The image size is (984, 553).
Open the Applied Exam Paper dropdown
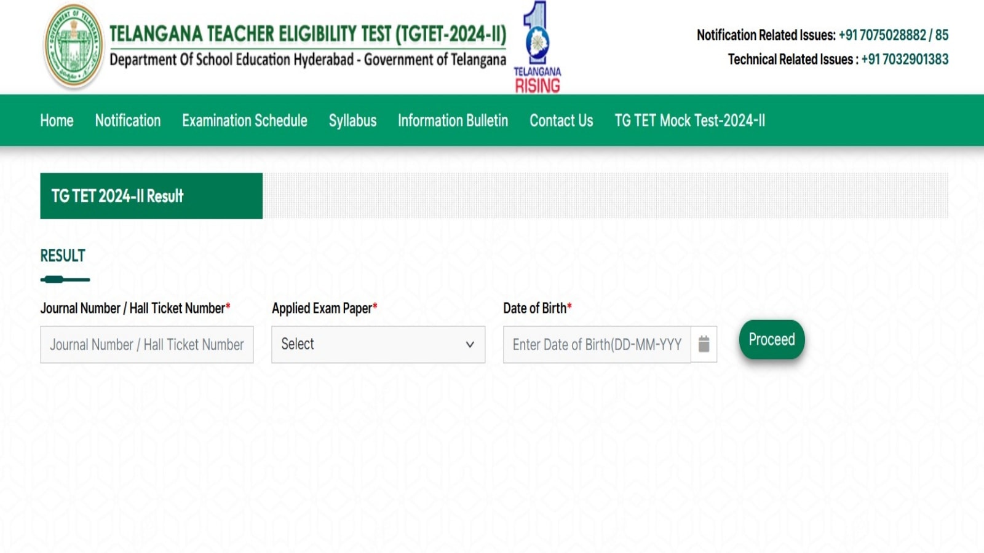click(x=378, y=344)
